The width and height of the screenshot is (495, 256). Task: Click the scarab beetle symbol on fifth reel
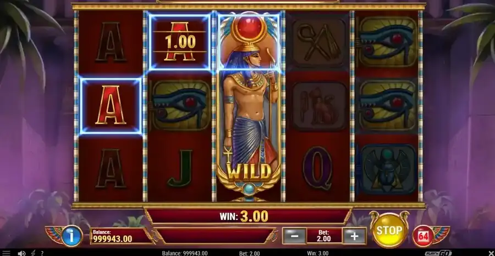click(x=387, y=169)
